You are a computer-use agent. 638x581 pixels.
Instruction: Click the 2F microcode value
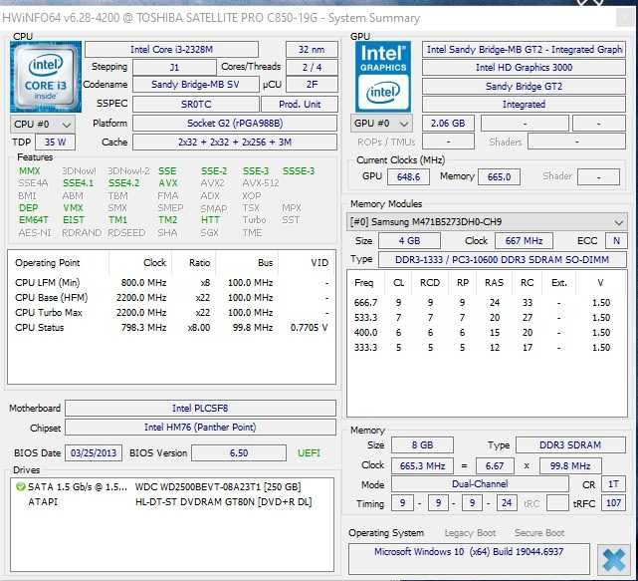coord(312,85)
